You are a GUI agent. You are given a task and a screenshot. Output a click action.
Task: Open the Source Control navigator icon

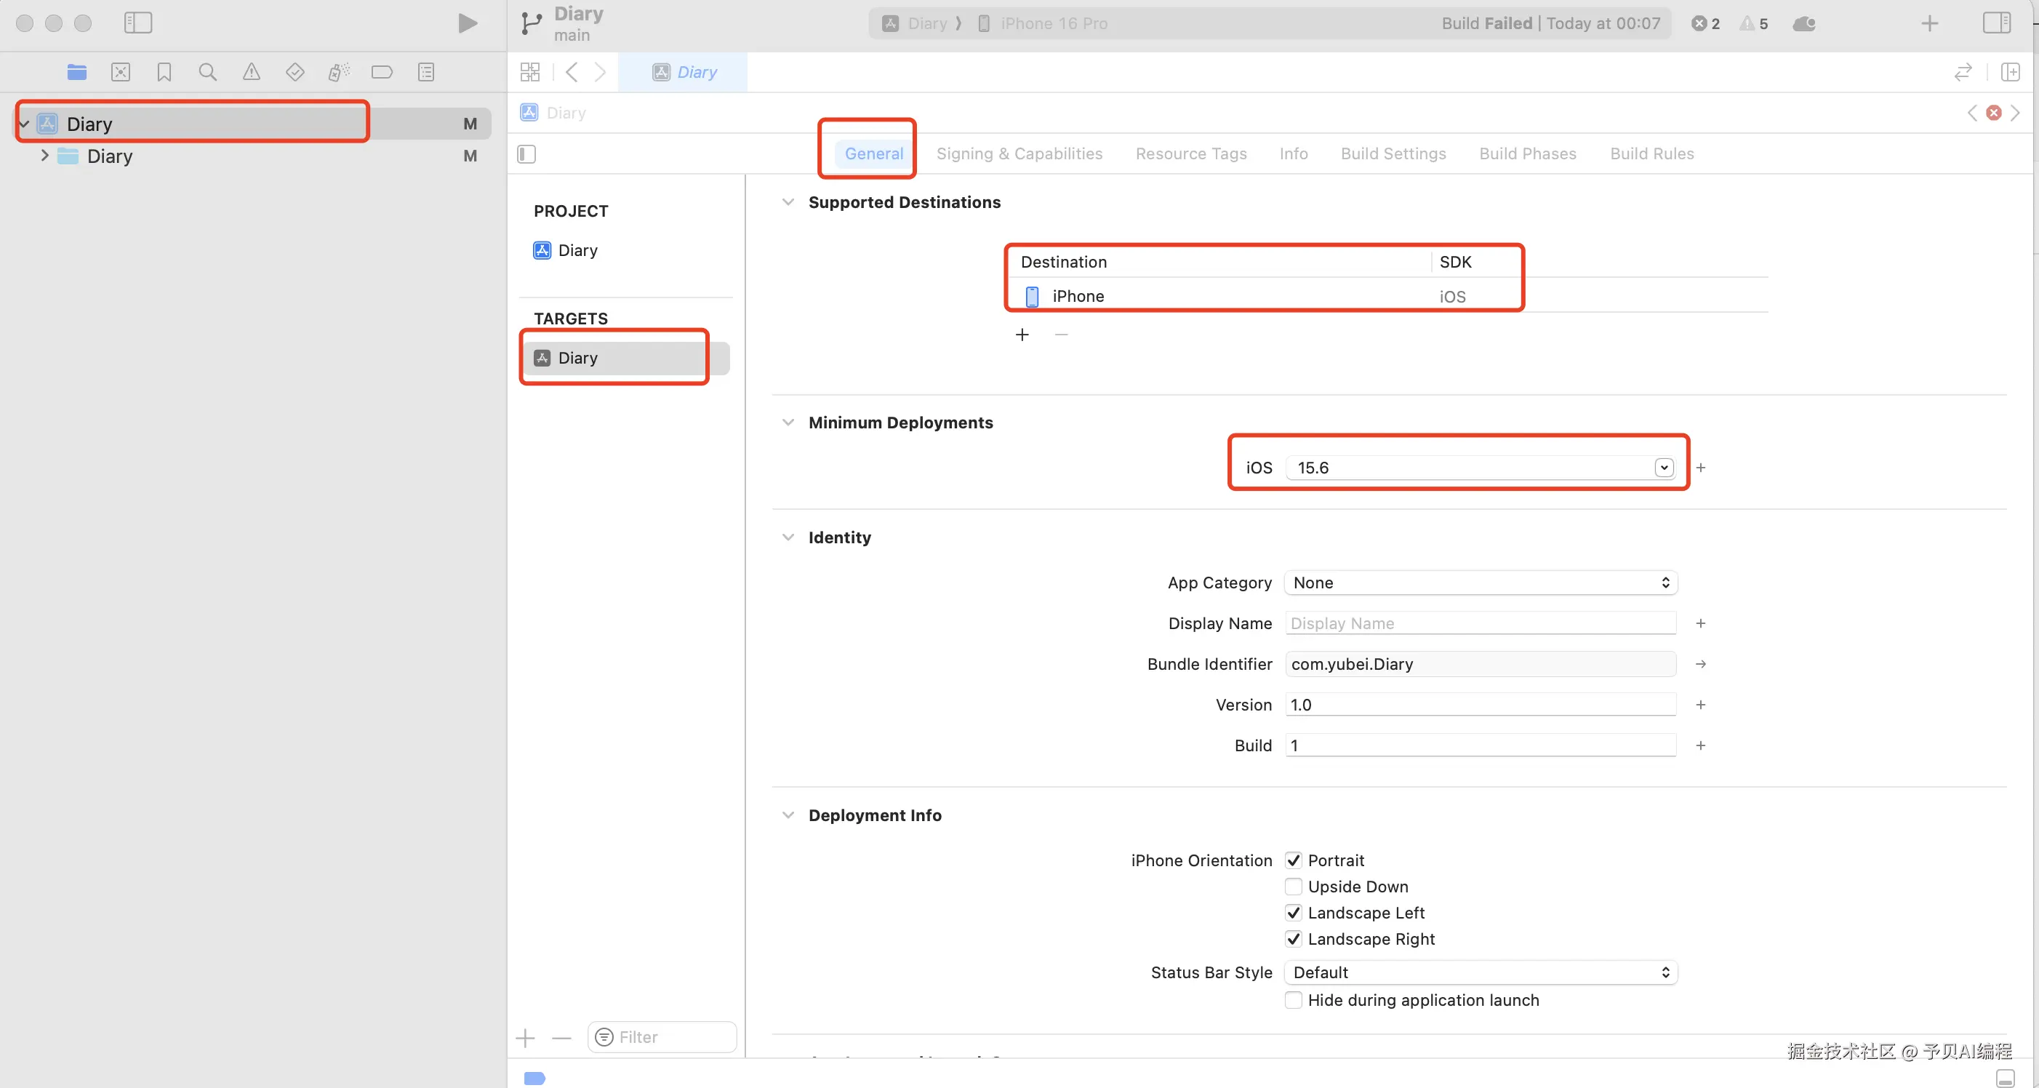coord(120,72)
